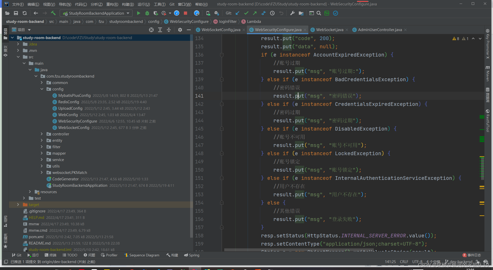
Task: Expand the websocket.PKMatch package
Action: tap(42, 173)
